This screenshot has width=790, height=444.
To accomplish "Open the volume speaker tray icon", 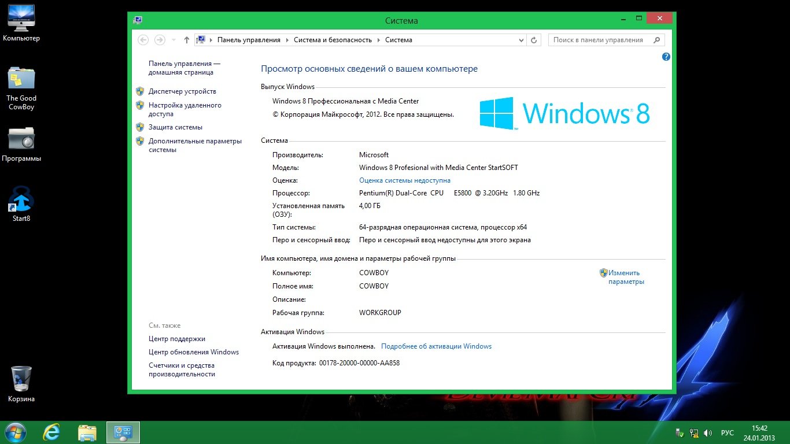I will click(x=708, y=433).
